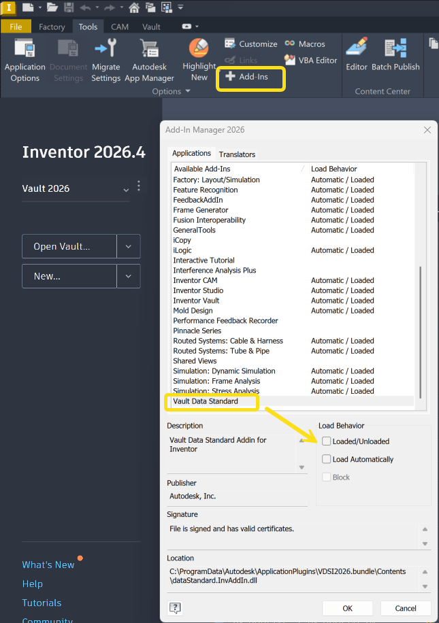Image resolution: width=439 pixels, height=623 pixels.
Task: Expand the Vault 2026 project dropdown
Action: point(126,190)
